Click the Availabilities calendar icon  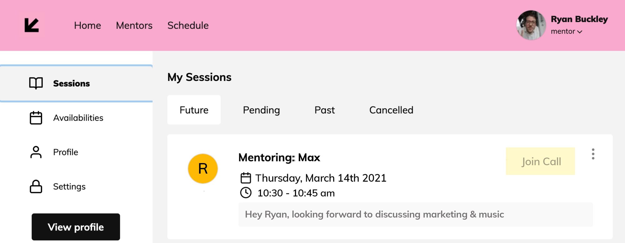pos(36,118)
